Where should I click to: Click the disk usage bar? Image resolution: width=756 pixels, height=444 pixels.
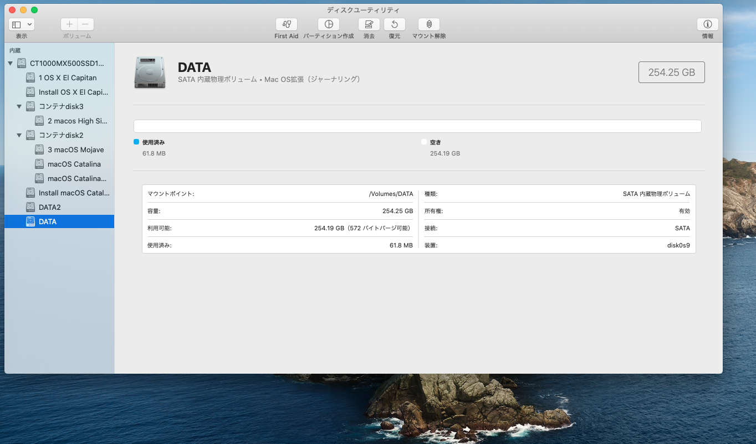(x=417, y=126)
